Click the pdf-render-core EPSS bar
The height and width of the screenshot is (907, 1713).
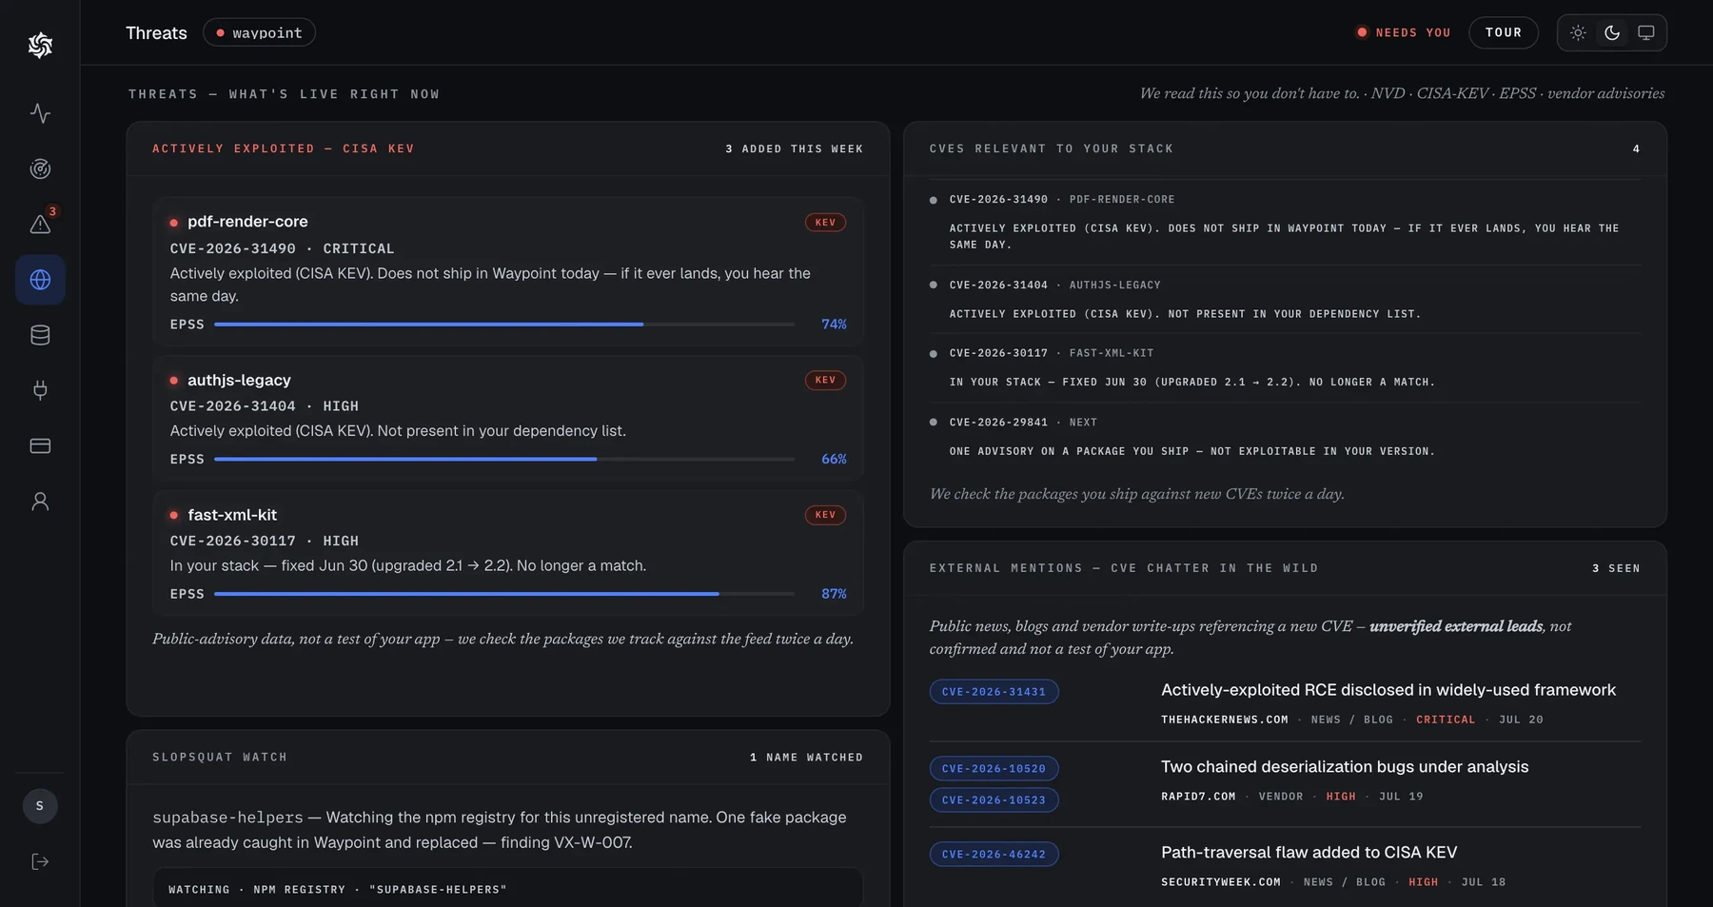[504, 325]
